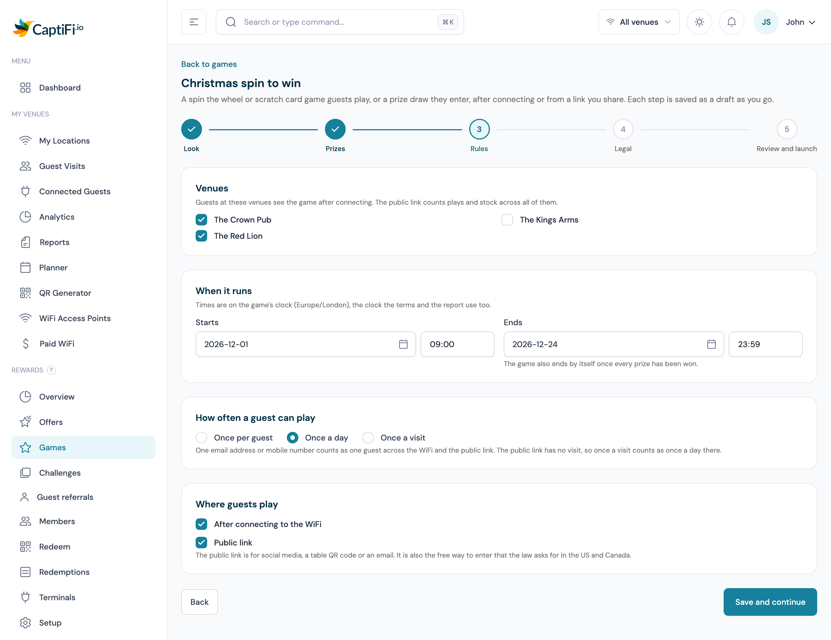Go to the Look step
The height and width of the screenshot is (640, 831).
tap(191, 129)
